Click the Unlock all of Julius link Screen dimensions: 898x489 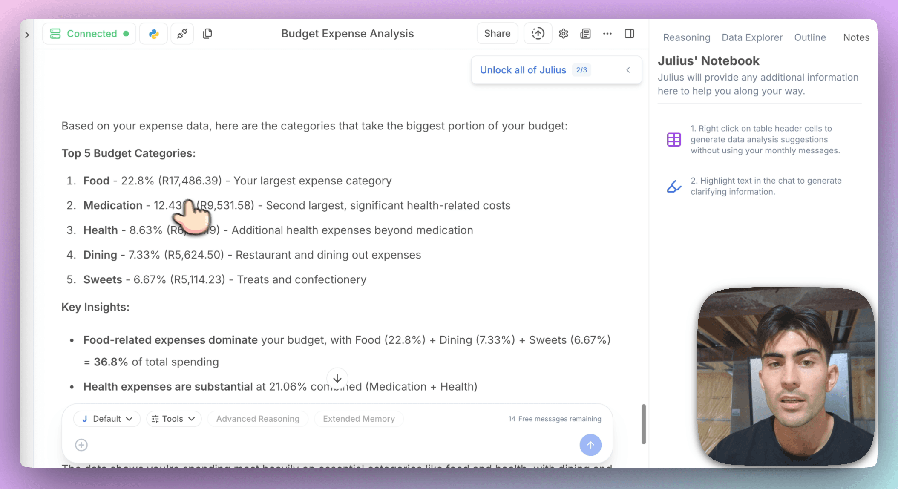[x=523, y=69]
